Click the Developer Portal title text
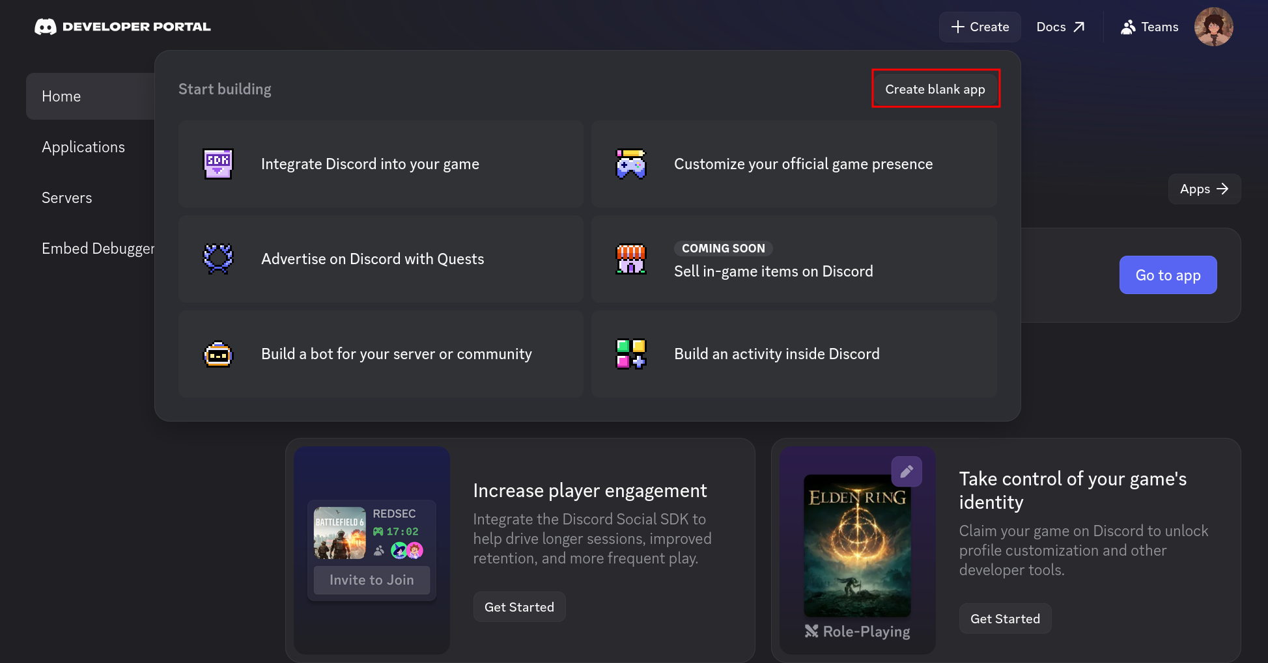This screenshot has height=663, width=1268. tap(137, 27)
